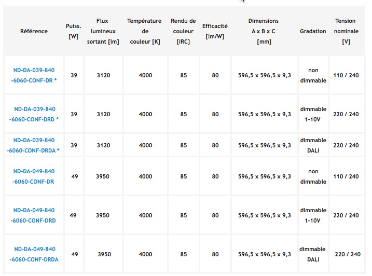Image resolution: width=372 pixels, height=276 pixels.
Task: Click flux value 3950 in 049 CONF-DR row
Action: point(103,176)
